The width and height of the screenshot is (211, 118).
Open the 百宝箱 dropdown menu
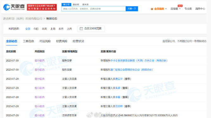click(x=176, y=9)
